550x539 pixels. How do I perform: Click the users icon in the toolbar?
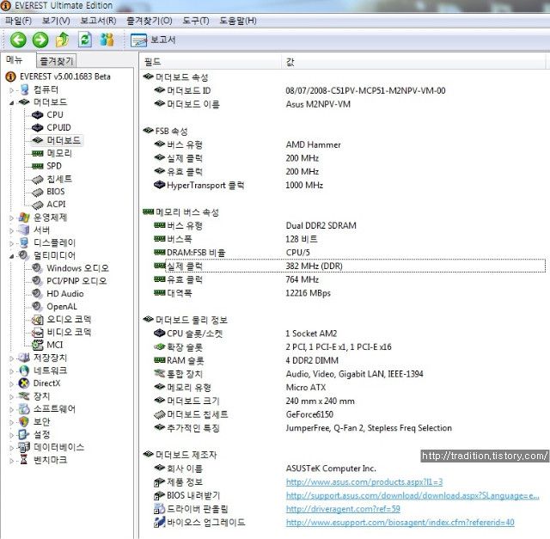coord(107,40)
